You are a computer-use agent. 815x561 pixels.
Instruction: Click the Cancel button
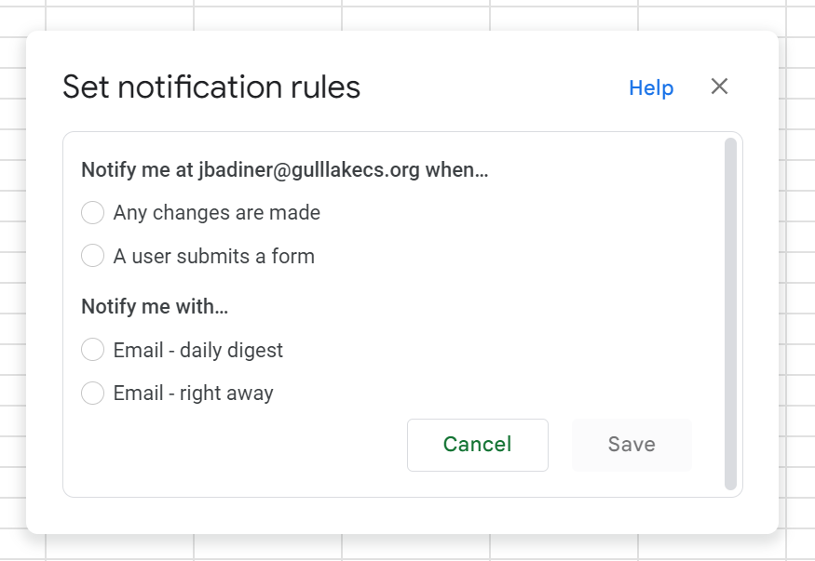click(x=477, y=445)
